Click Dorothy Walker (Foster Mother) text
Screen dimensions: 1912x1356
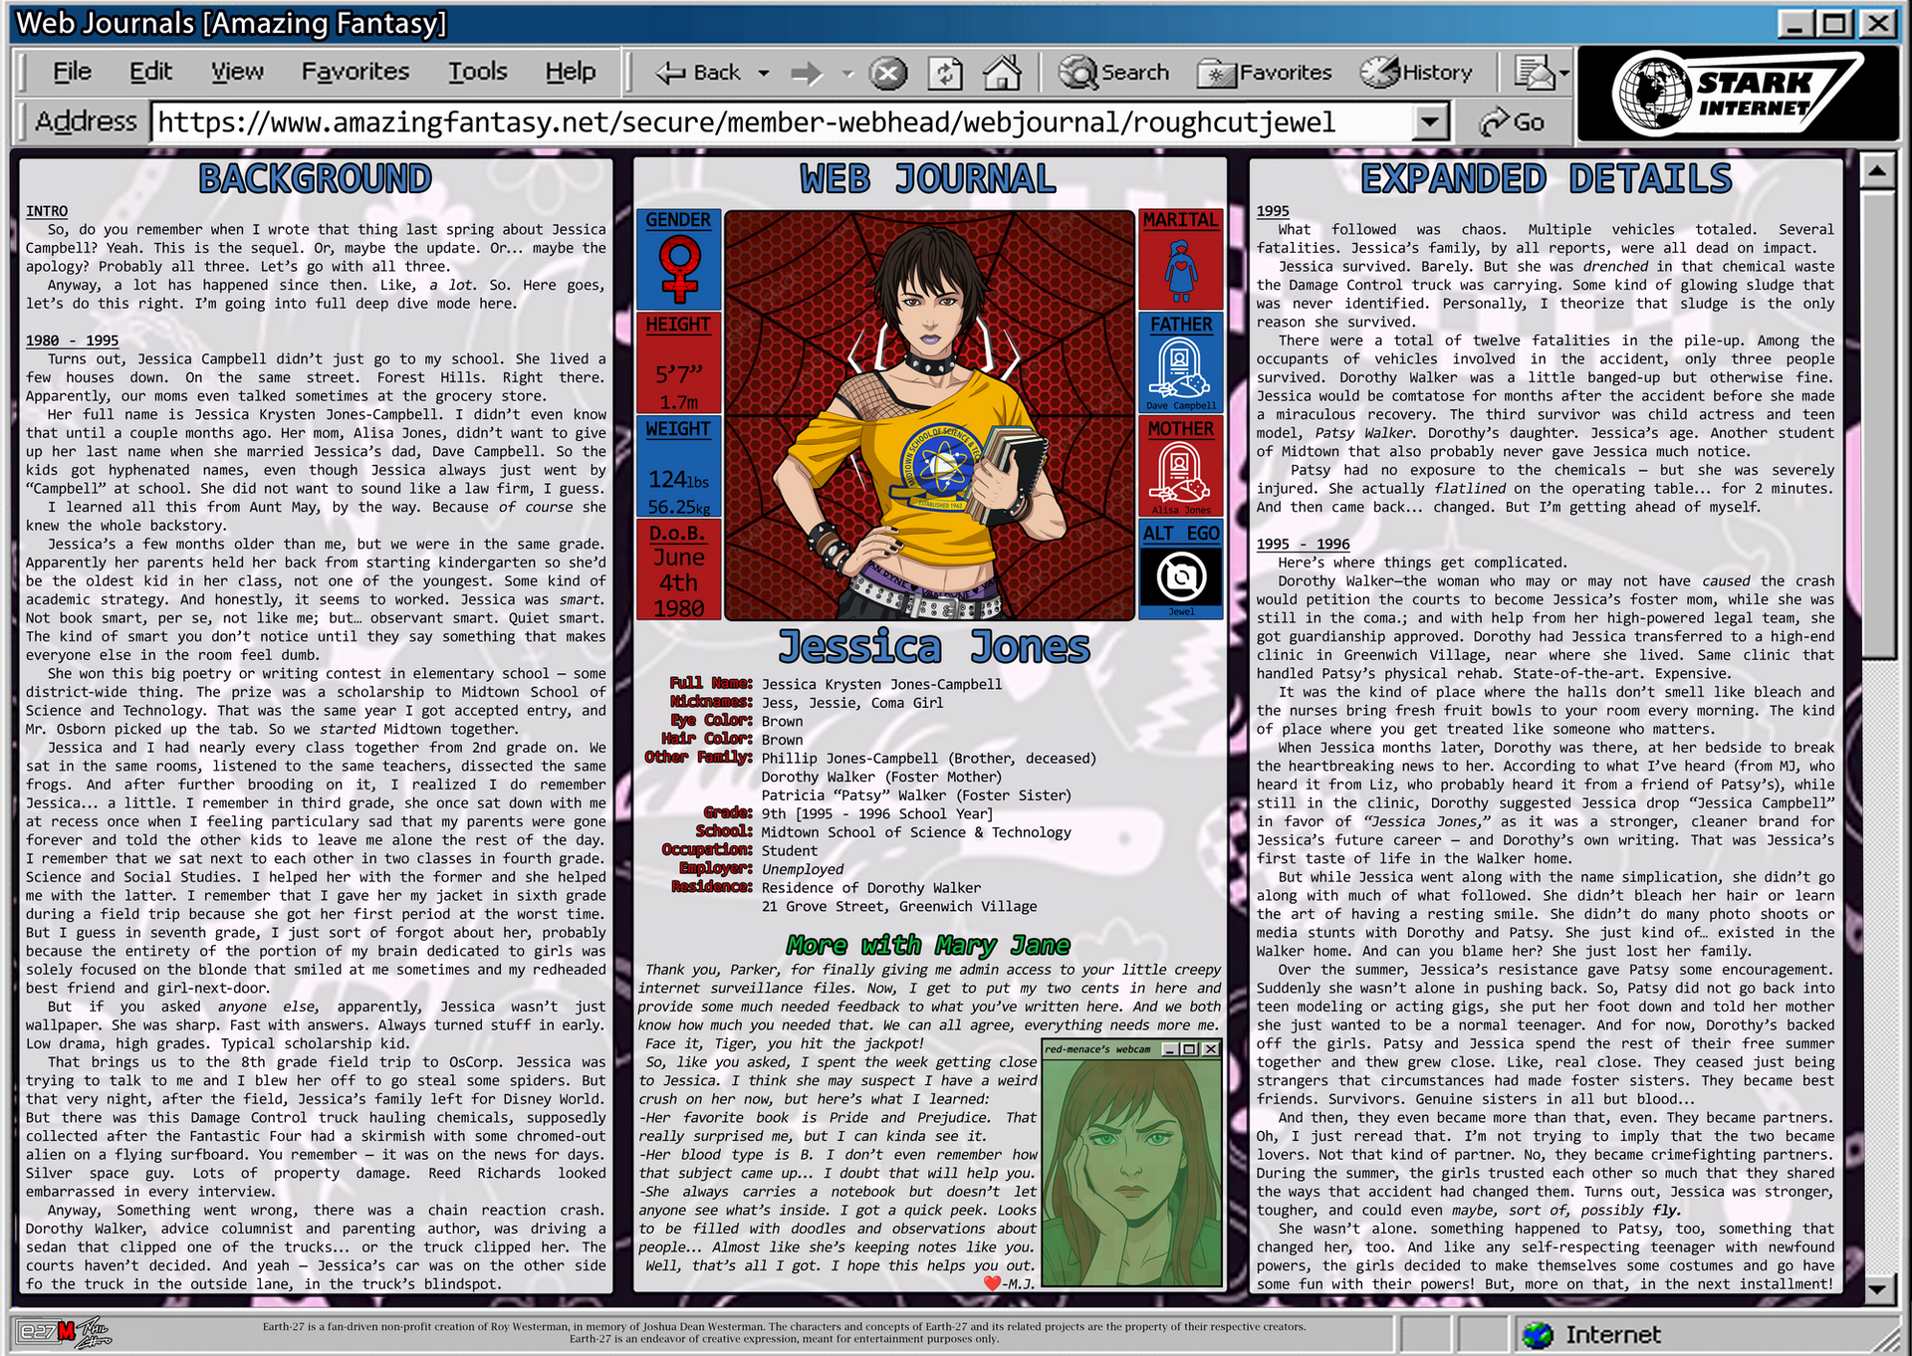(x=881, y=777)
